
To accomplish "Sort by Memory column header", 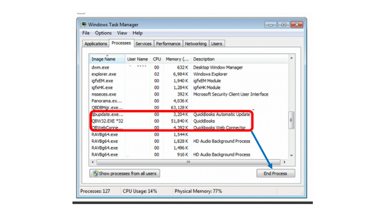I will (177, 59).
